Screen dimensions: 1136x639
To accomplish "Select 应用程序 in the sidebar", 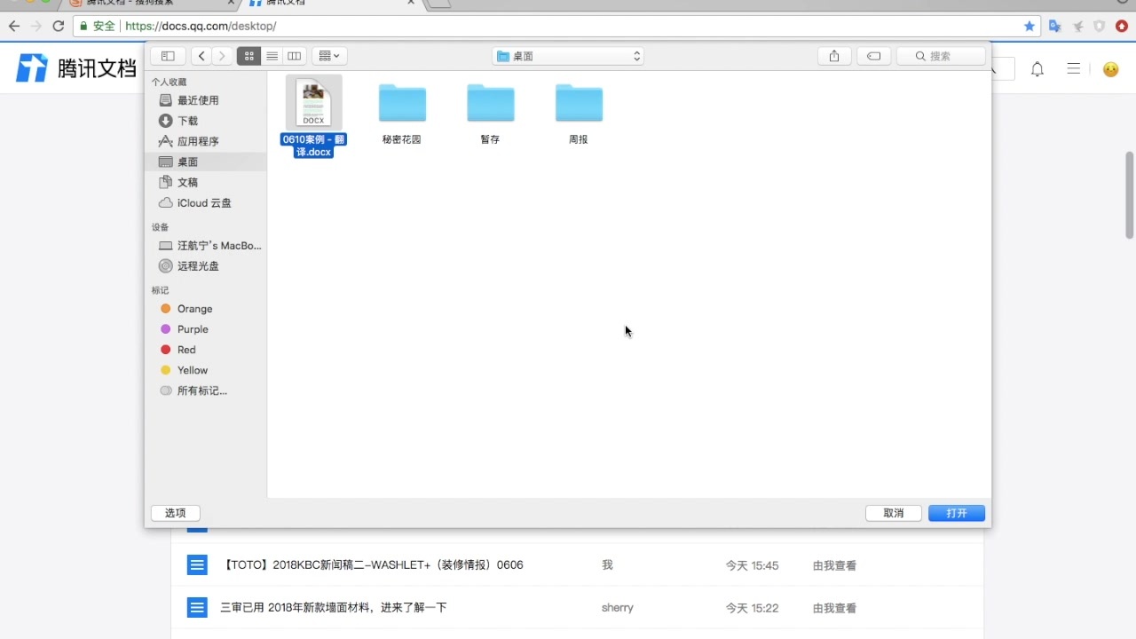I will (x=206, y=141).
